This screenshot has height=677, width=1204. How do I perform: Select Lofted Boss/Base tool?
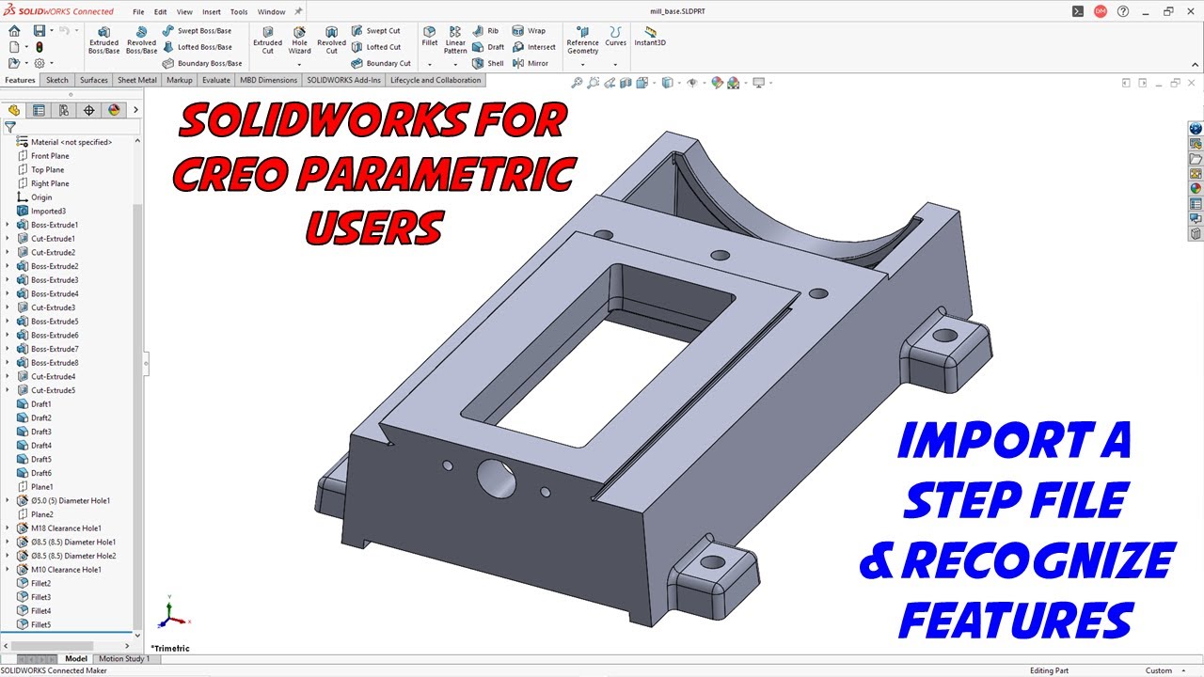[198, 46]
